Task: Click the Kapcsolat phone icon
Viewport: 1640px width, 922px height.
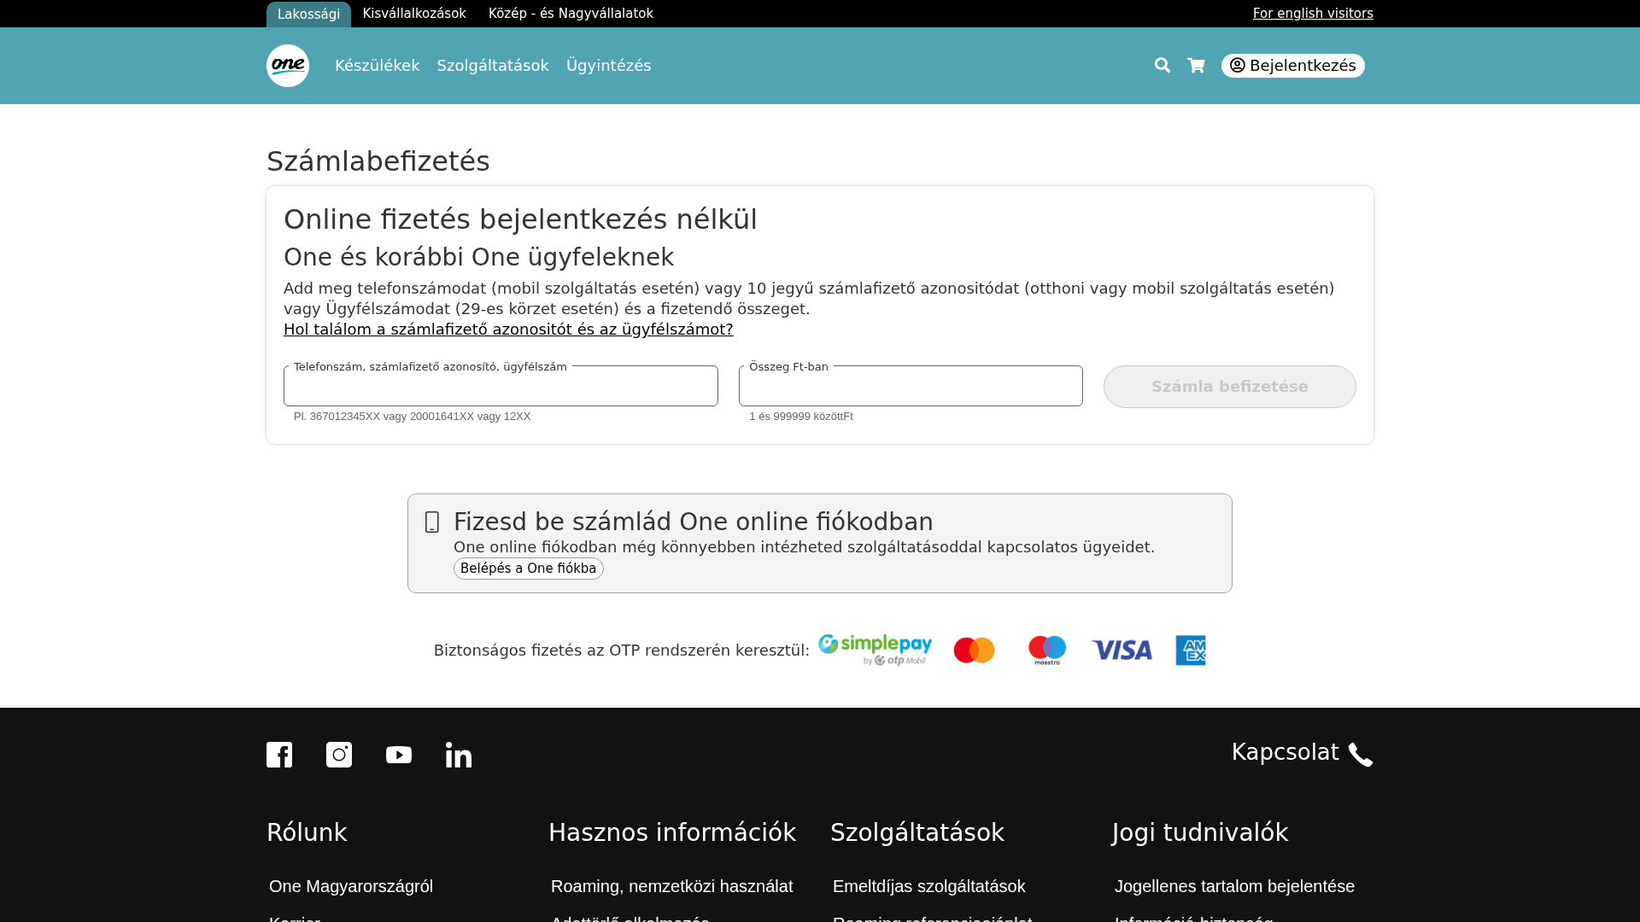Action: click(1360, 755)
